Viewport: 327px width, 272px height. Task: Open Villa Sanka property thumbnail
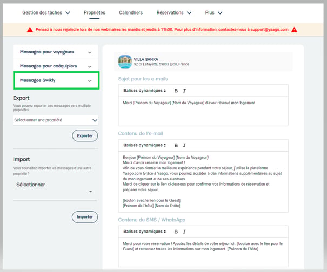125,62
